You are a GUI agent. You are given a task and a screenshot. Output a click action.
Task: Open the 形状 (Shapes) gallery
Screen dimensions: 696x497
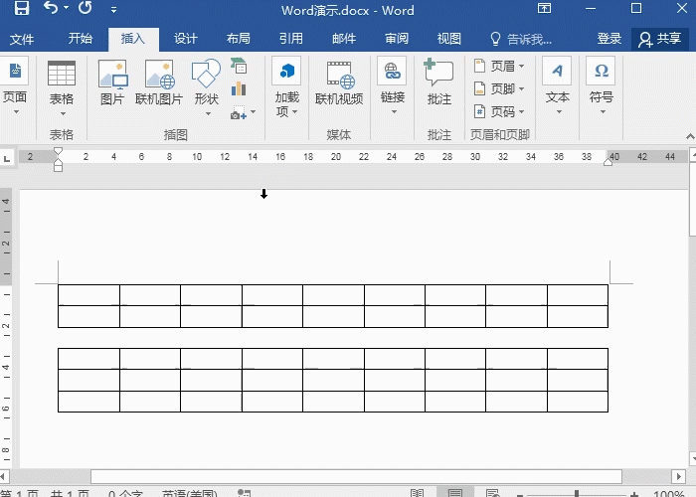pos(207,87)
